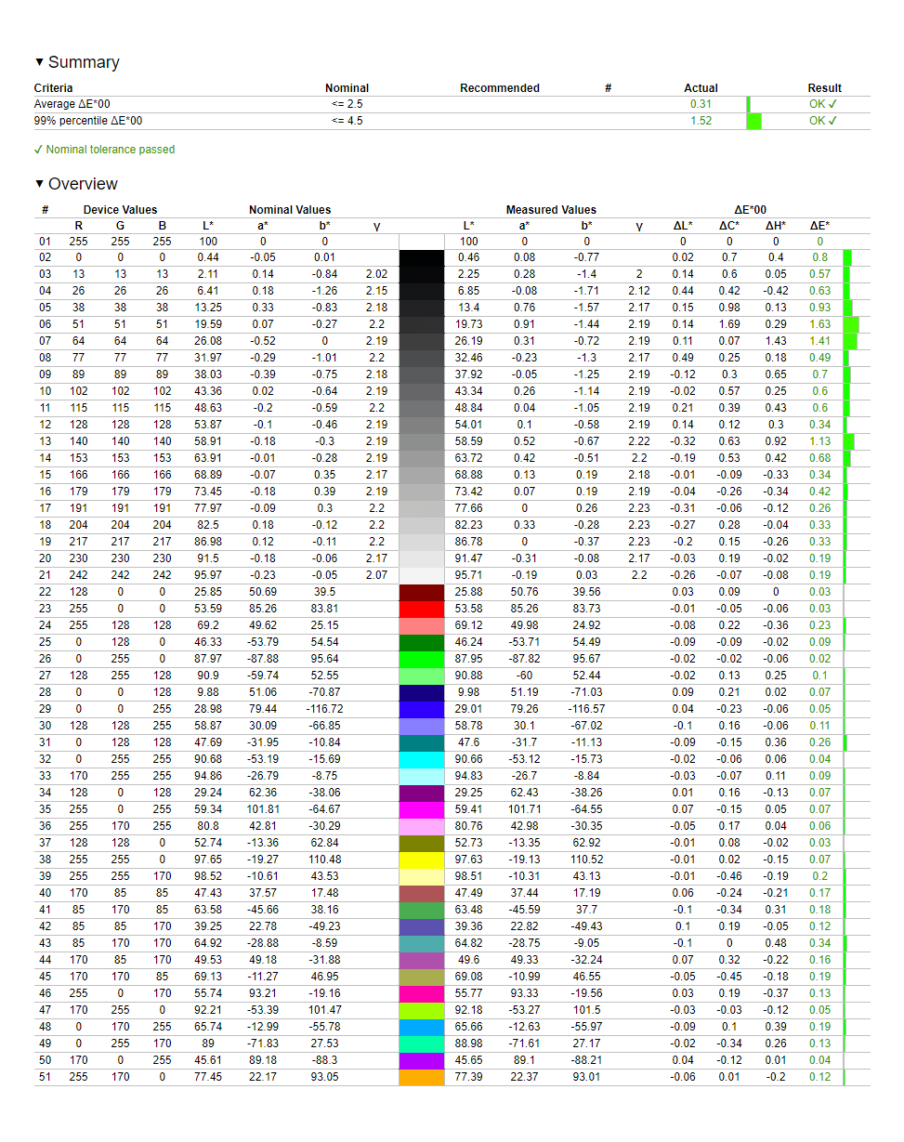Collapse the Summary section
This screenshot has width=904, height=1142.
point(40,62)
